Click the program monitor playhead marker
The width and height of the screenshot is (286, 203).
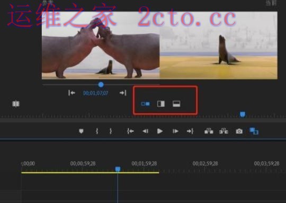coord(243,114)
